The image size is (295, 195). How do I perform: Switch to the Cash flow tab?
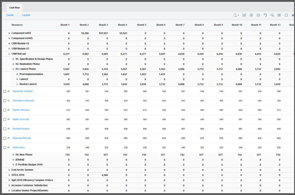pos(14,8)
